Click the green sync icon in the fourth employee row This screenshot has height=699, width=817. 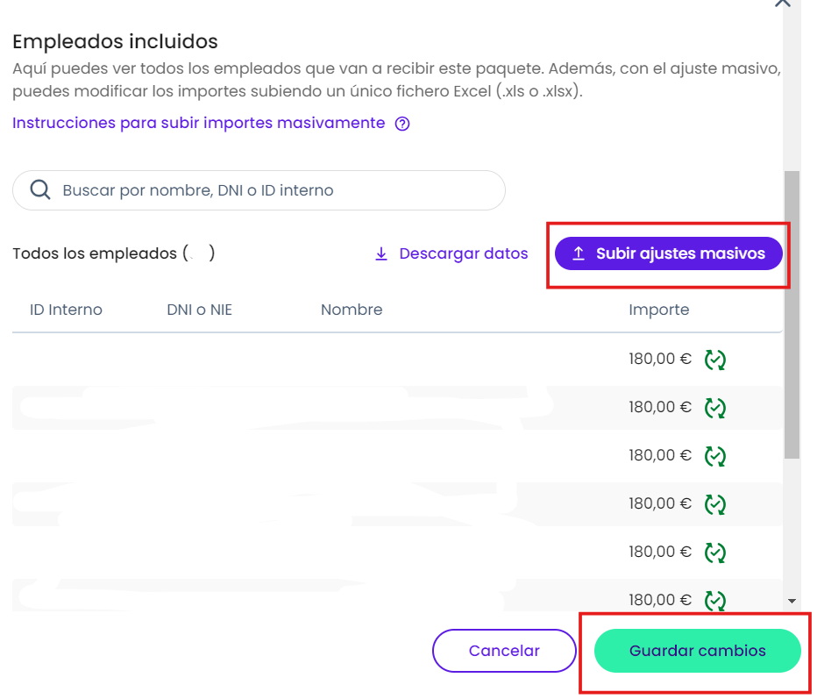(716, 504)
